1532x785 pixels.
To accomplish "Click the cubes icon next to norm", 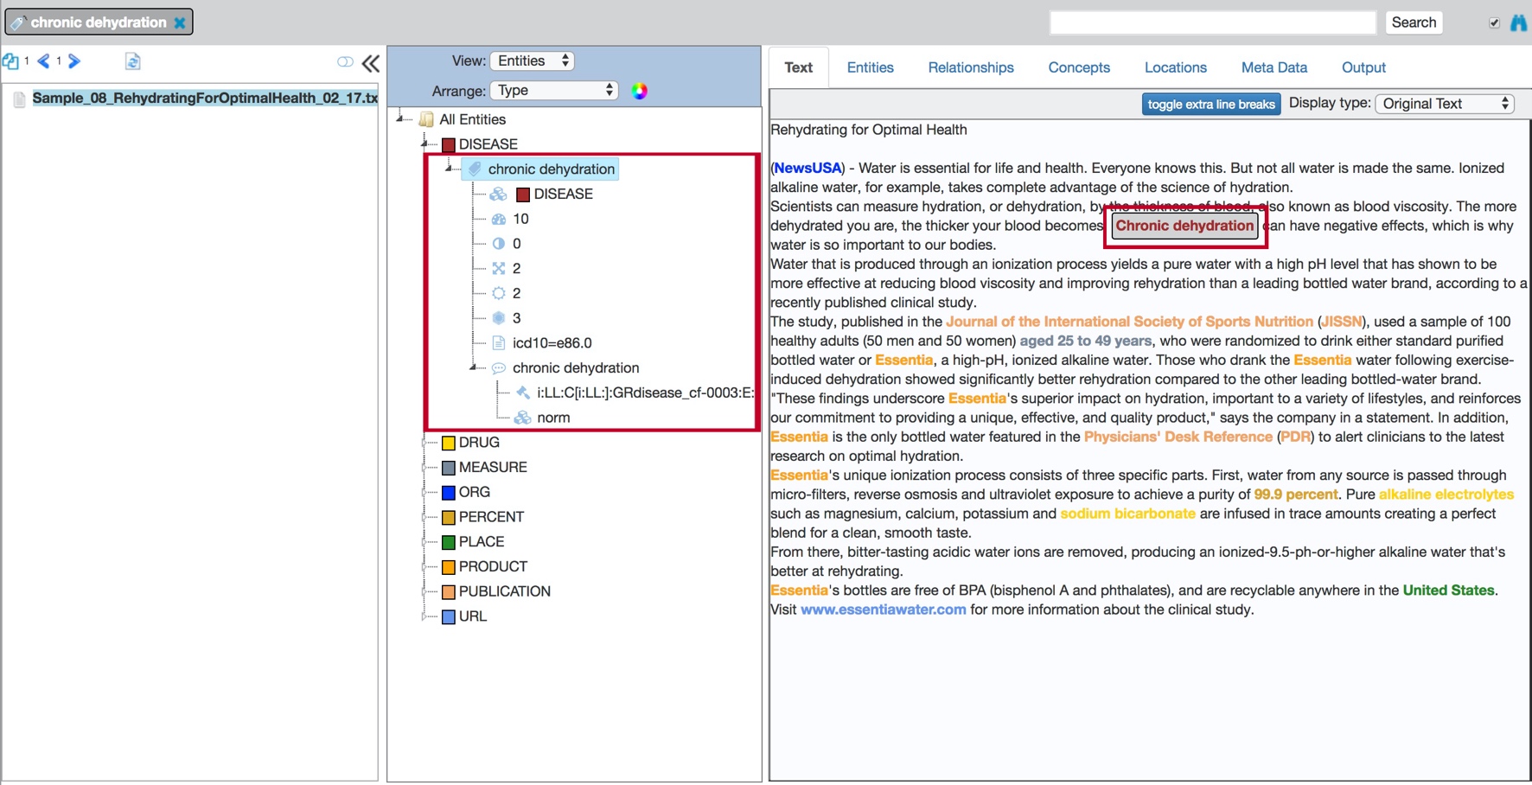I will point(523,417).
